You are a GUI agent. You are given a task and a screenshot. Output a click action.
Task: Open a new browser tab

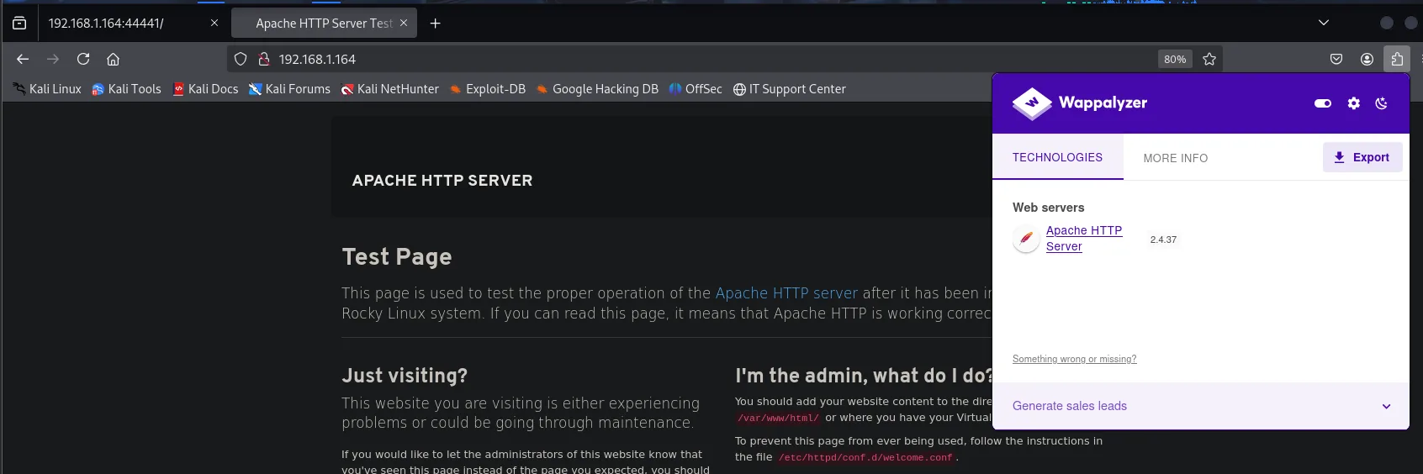436,24
